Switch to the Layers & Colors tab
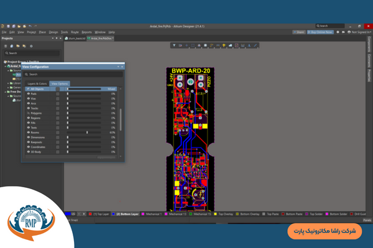The width and height of the screenshot is (373, 248). [36, 83]
